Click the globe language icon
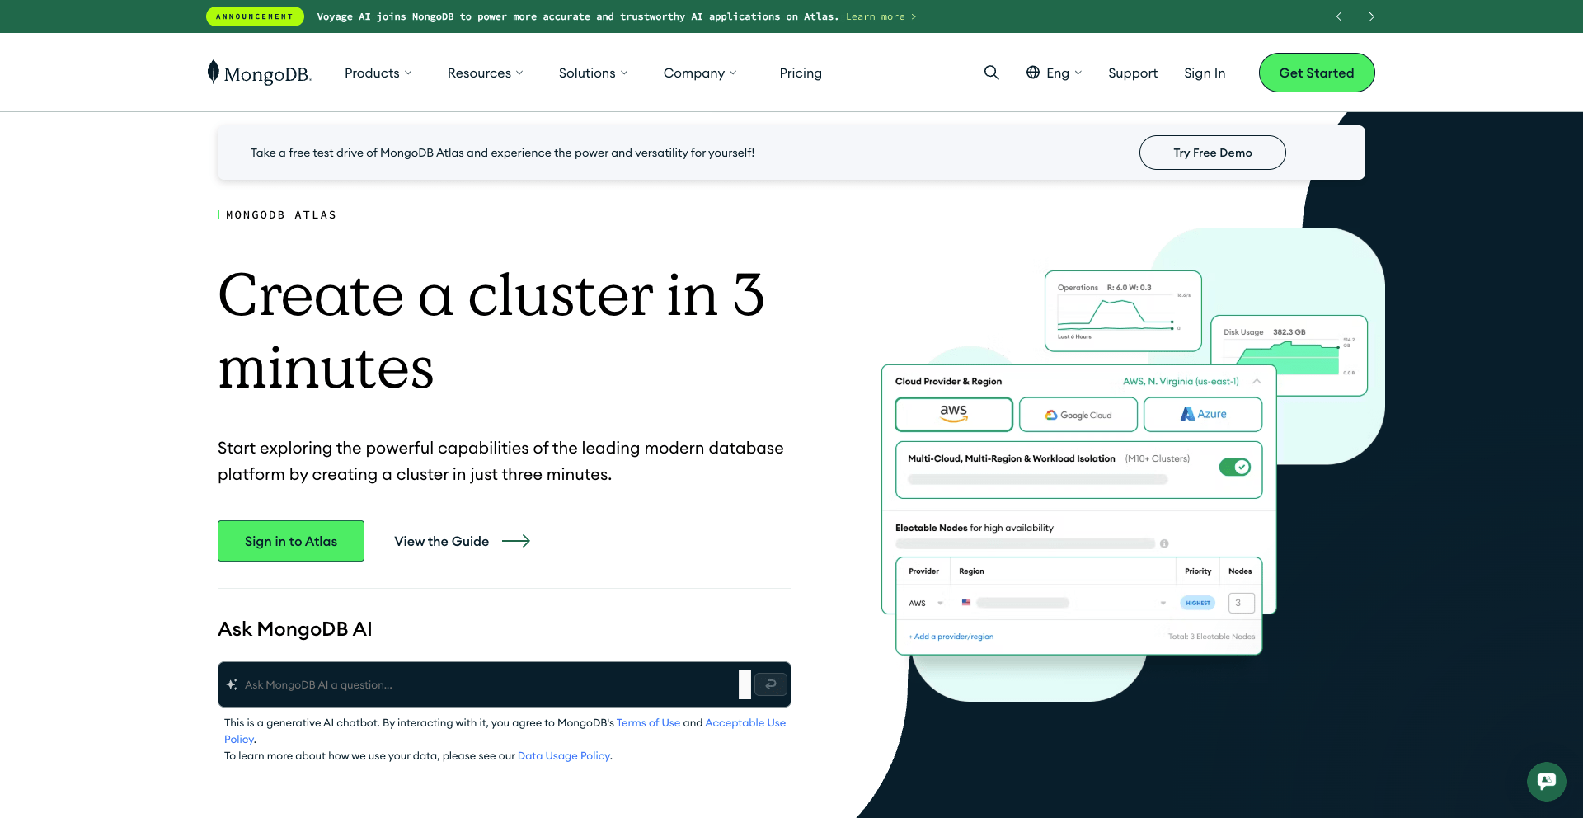 [x=1032, y=73]
